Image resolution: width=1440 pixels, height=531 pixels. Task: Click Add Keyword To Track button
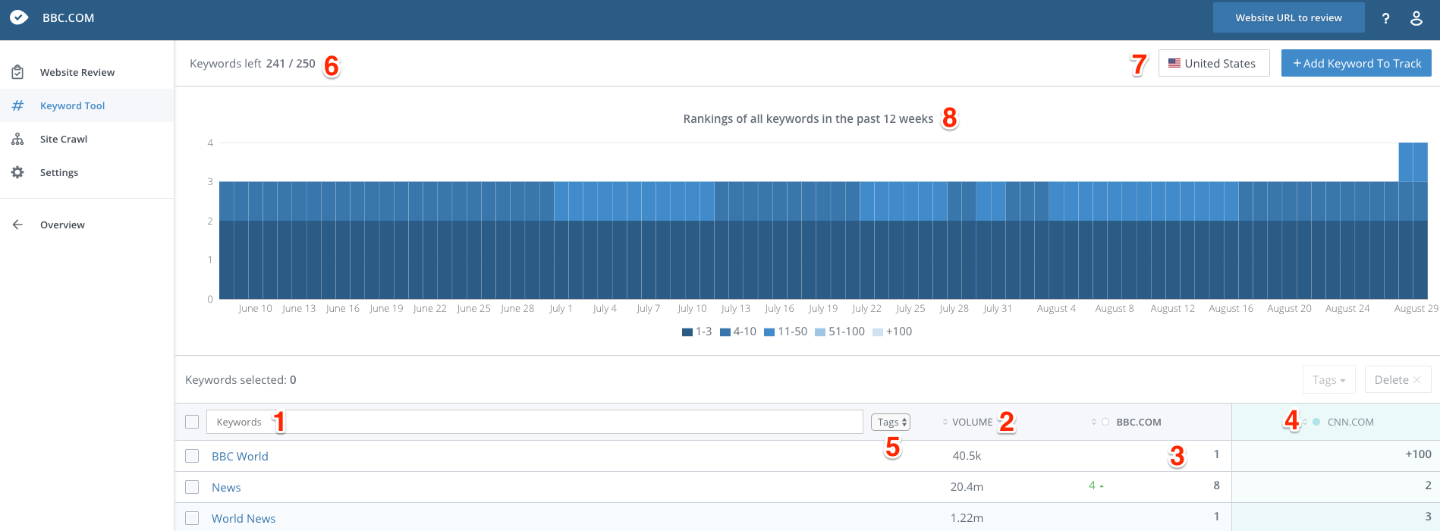(1356, 63)
